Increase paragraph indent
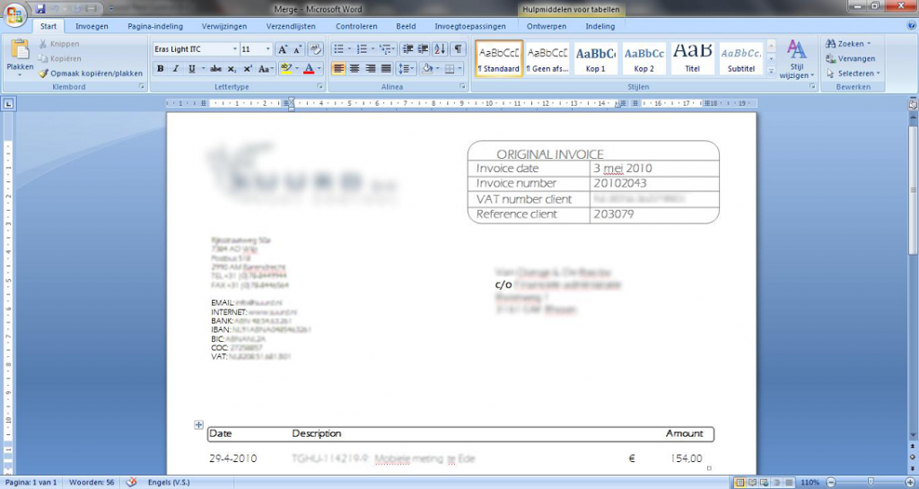 coord(424,49)
